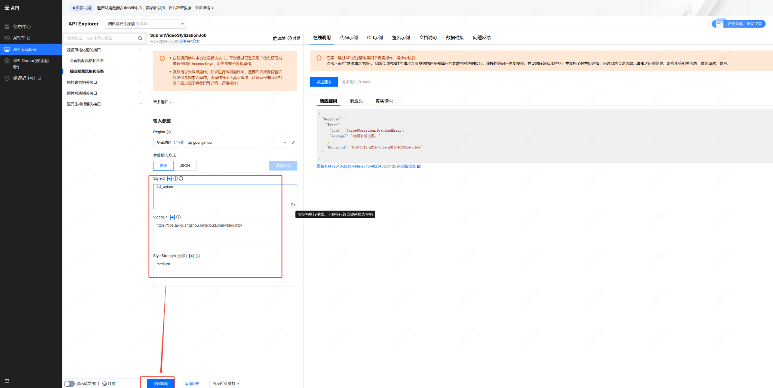Screen dimensions: 773x388
Task: Switch to the 代码示例 tab
Action: pos(349,38)
